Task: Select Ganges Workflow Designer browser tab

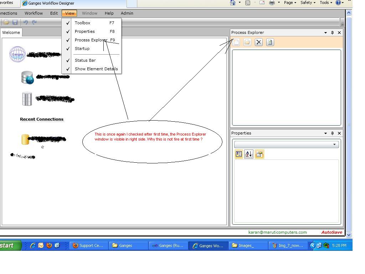Action: click(x=73, y=3)
